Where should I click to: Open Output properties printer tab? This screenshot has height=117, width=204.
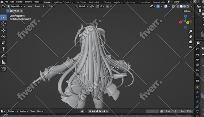click(x=197, y=60)
